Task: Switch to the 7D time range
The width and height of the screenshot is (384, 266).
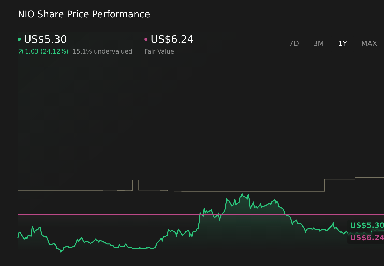Action: pos(294,43)
